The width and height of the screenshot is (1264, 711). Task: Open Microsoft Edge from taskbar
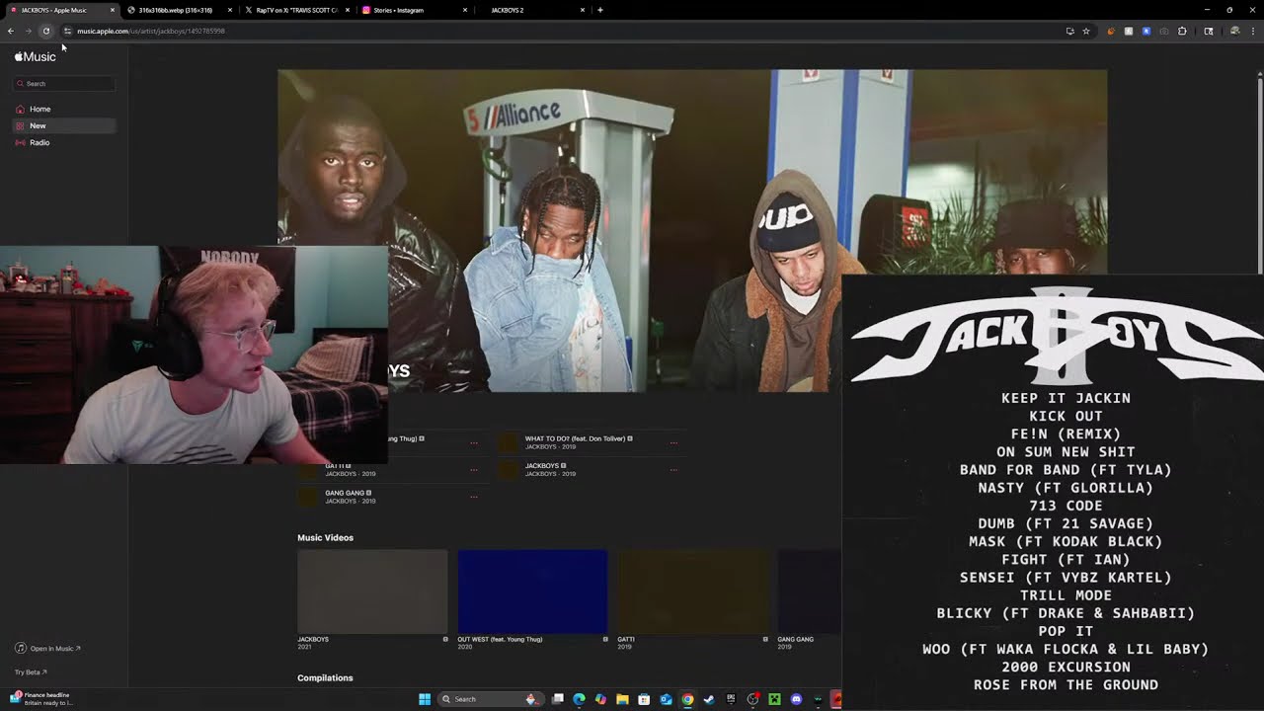click(x=579, y=699)
